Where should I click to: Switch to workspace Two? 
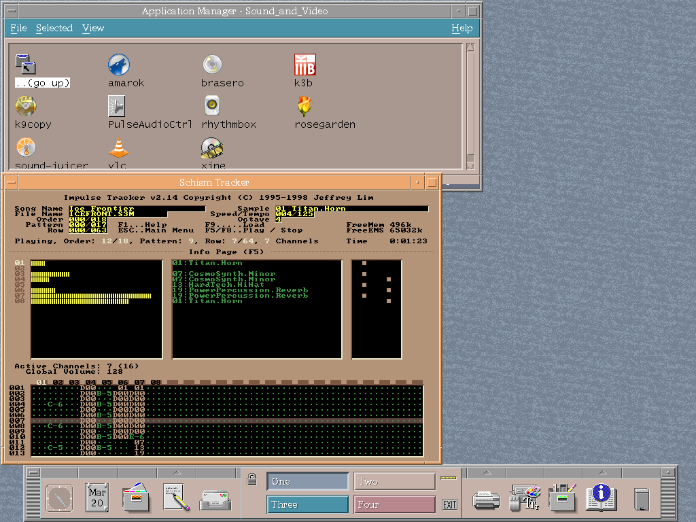[x=394, y=481]
